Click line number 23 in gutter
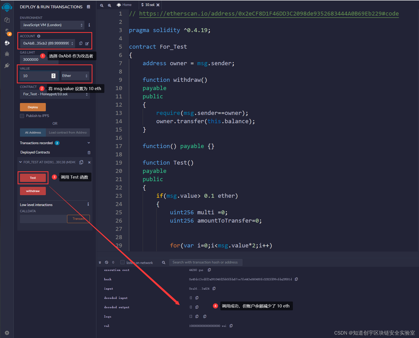The image size is (419, 338). [x=119, y=196]
